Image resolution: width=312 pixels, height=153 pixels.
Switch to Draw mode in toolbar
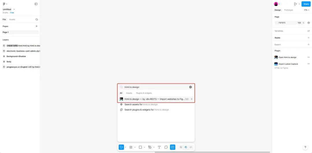coord(181,147)
